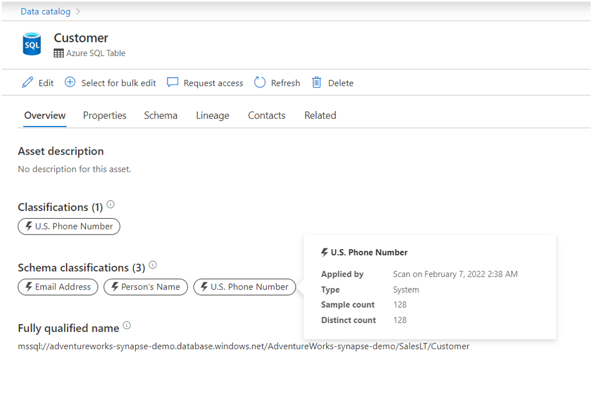Expand the breadcrumb chevron after Data catalog
Viewport: 592px width, 403px height.
coord(78,12)
